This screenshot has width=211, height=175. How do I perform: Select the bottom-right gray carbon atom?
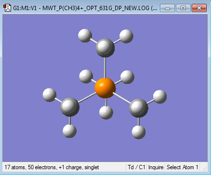pos(139,108)
